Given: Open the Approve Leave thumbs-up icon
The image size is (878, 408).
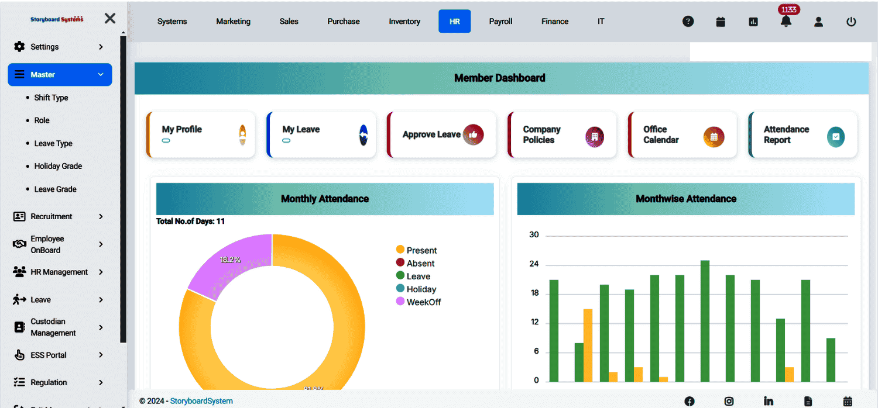Looking at the screenshot, I should pyautogui.click(x=474, y=134).
